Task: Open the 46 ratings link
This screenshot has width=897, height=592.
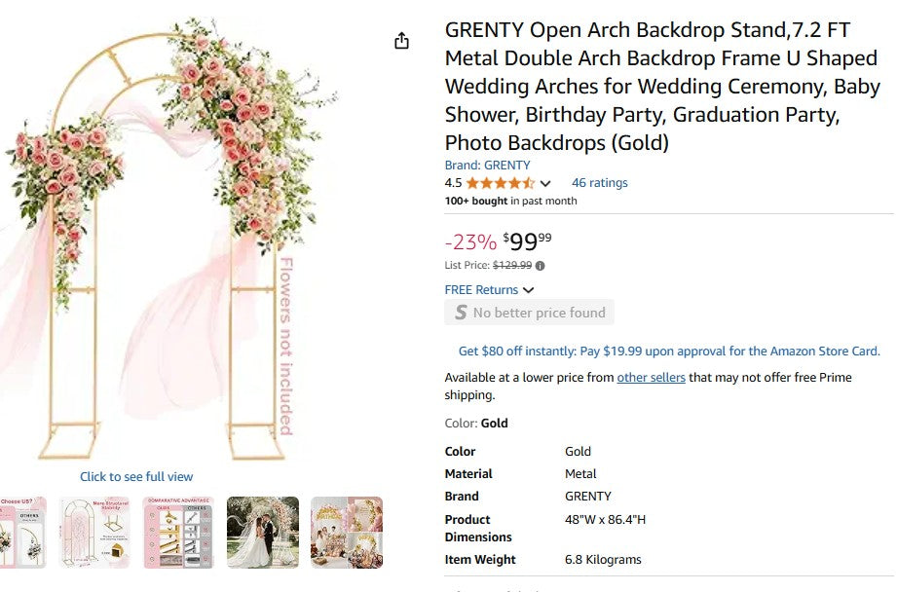Action: [599, 183]
